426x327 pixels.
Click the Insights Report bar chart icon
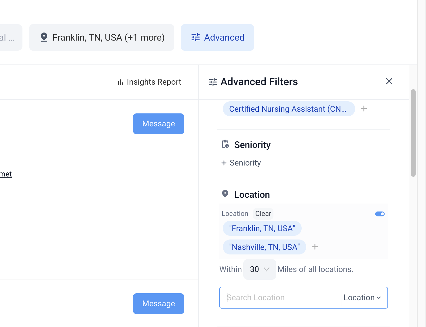120,82
